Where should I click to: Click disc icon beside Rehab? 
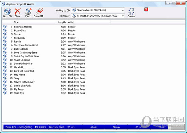[5, 41]
